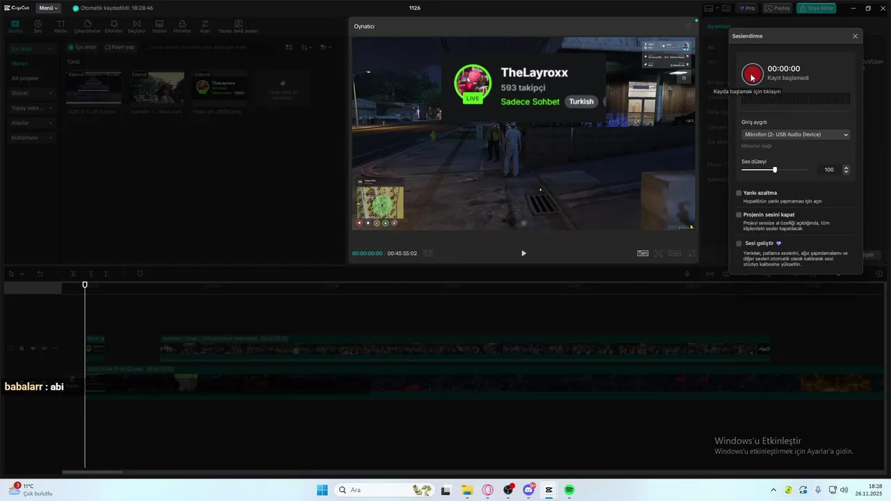This screenshot has height=501, width=891.
Task: Enter fullscreen preview in player
Action: [692, 253]
